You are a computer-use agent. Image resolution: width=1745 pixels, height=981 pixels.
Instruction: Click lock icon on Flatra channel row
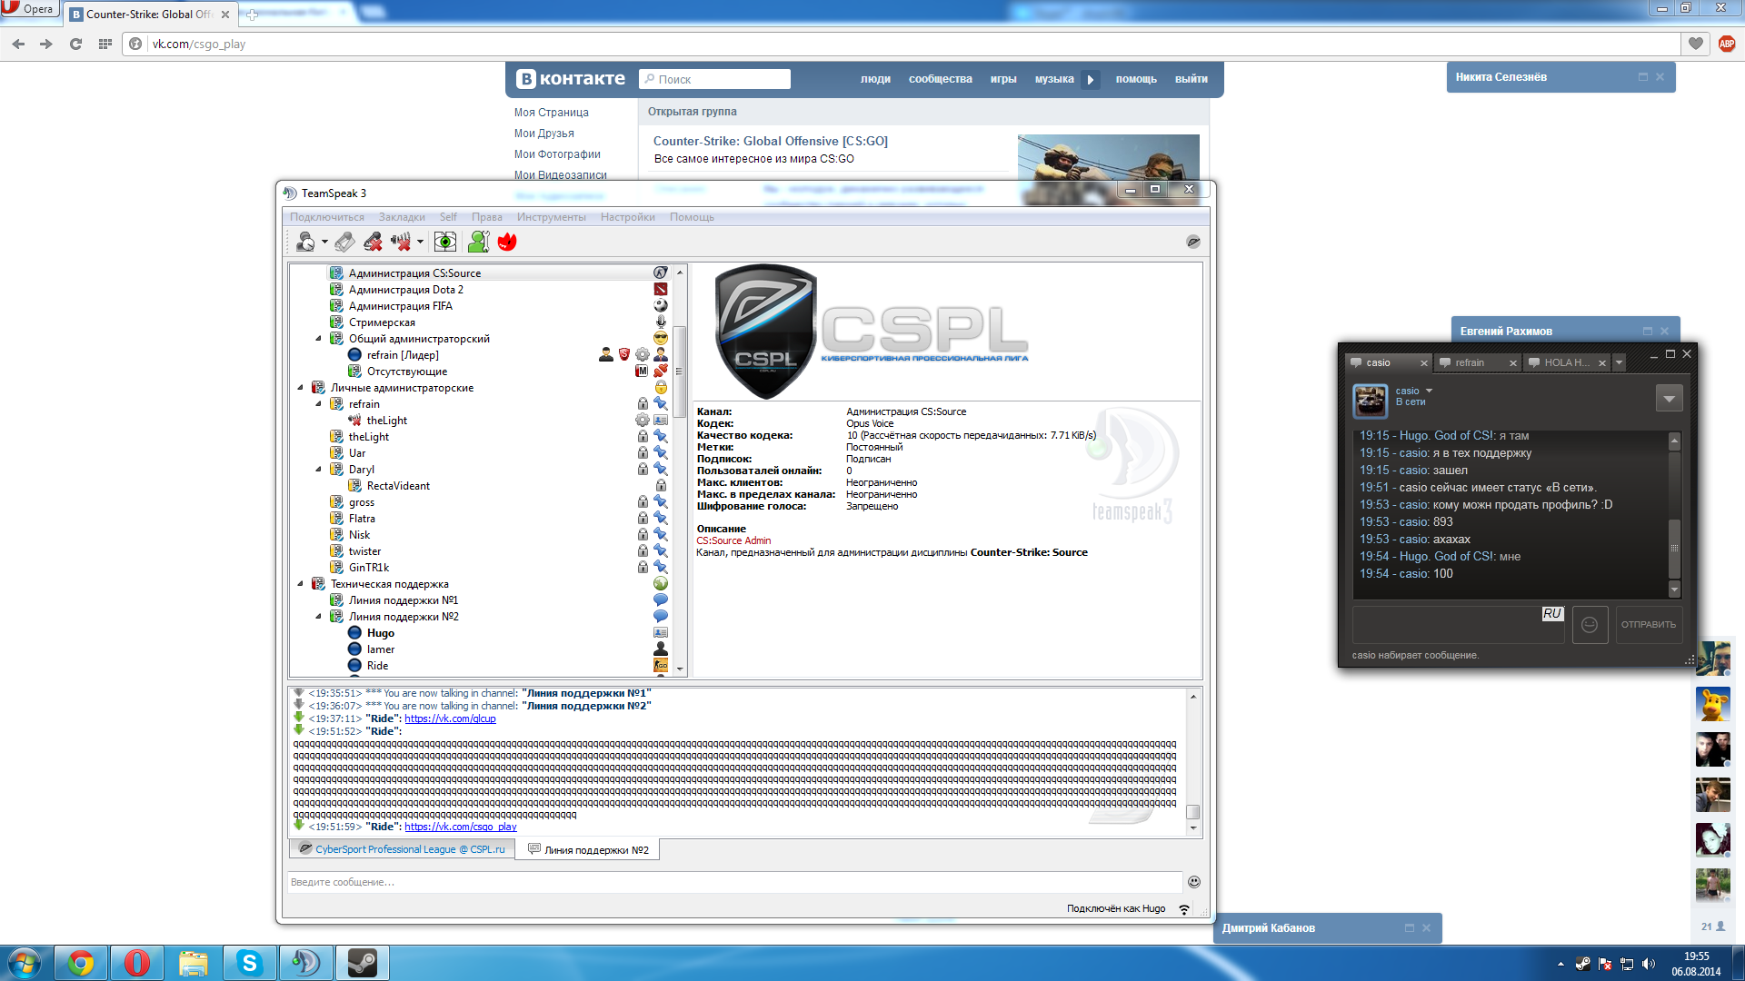643,519
